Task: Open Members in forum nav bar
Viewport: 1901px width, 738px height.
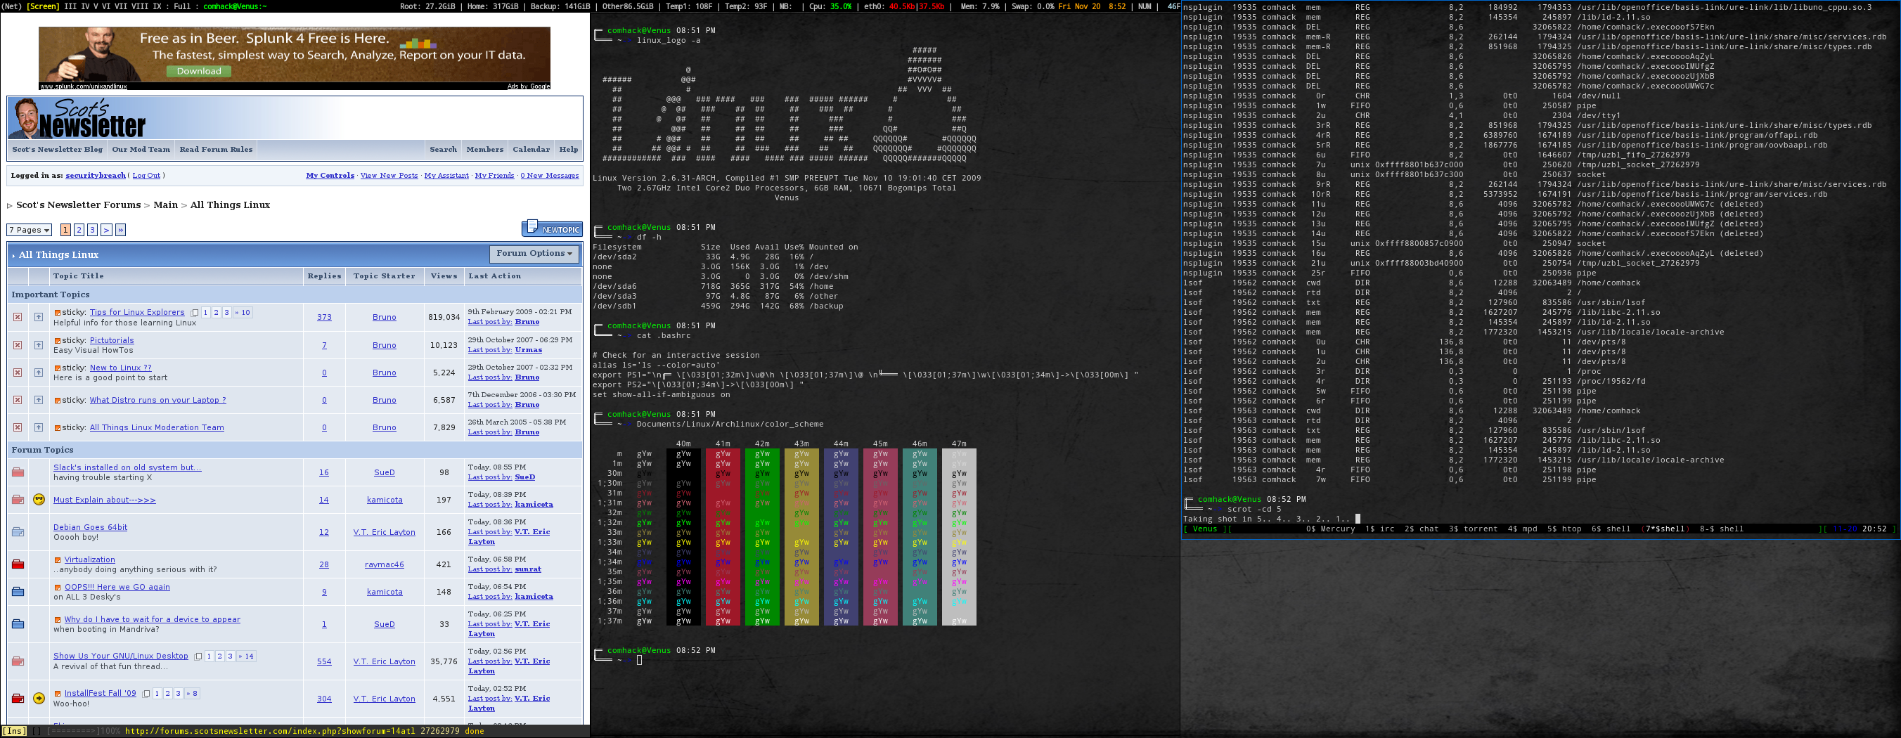Action: [485, 149]
